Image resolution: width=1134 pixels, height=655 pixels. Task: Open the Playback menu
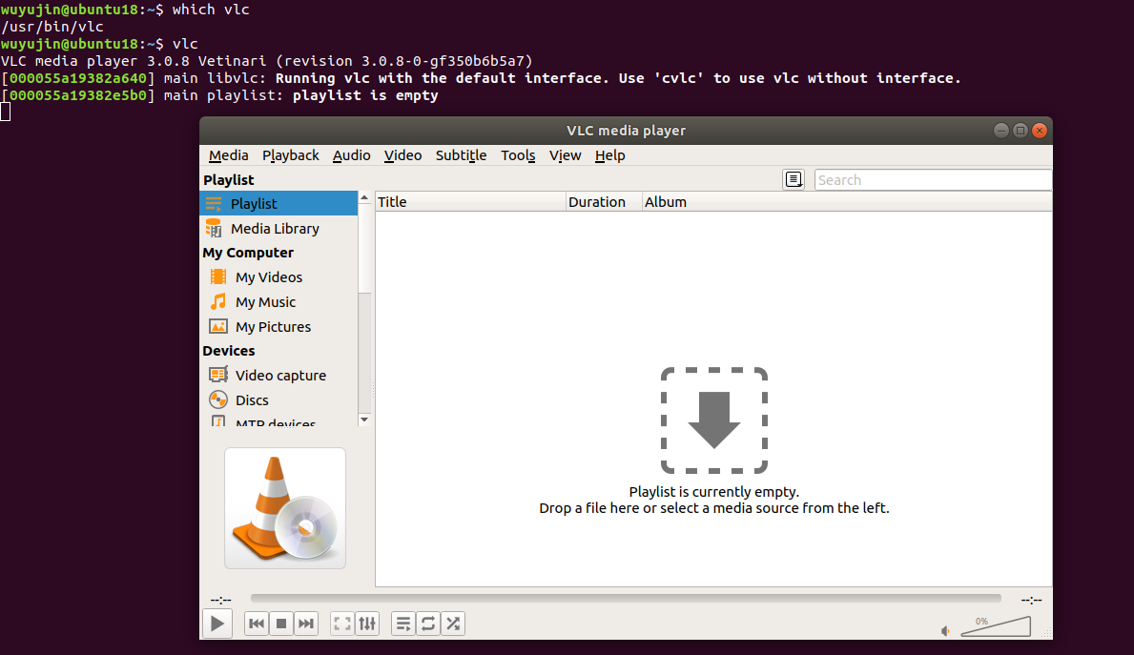(x=290, y=154)
